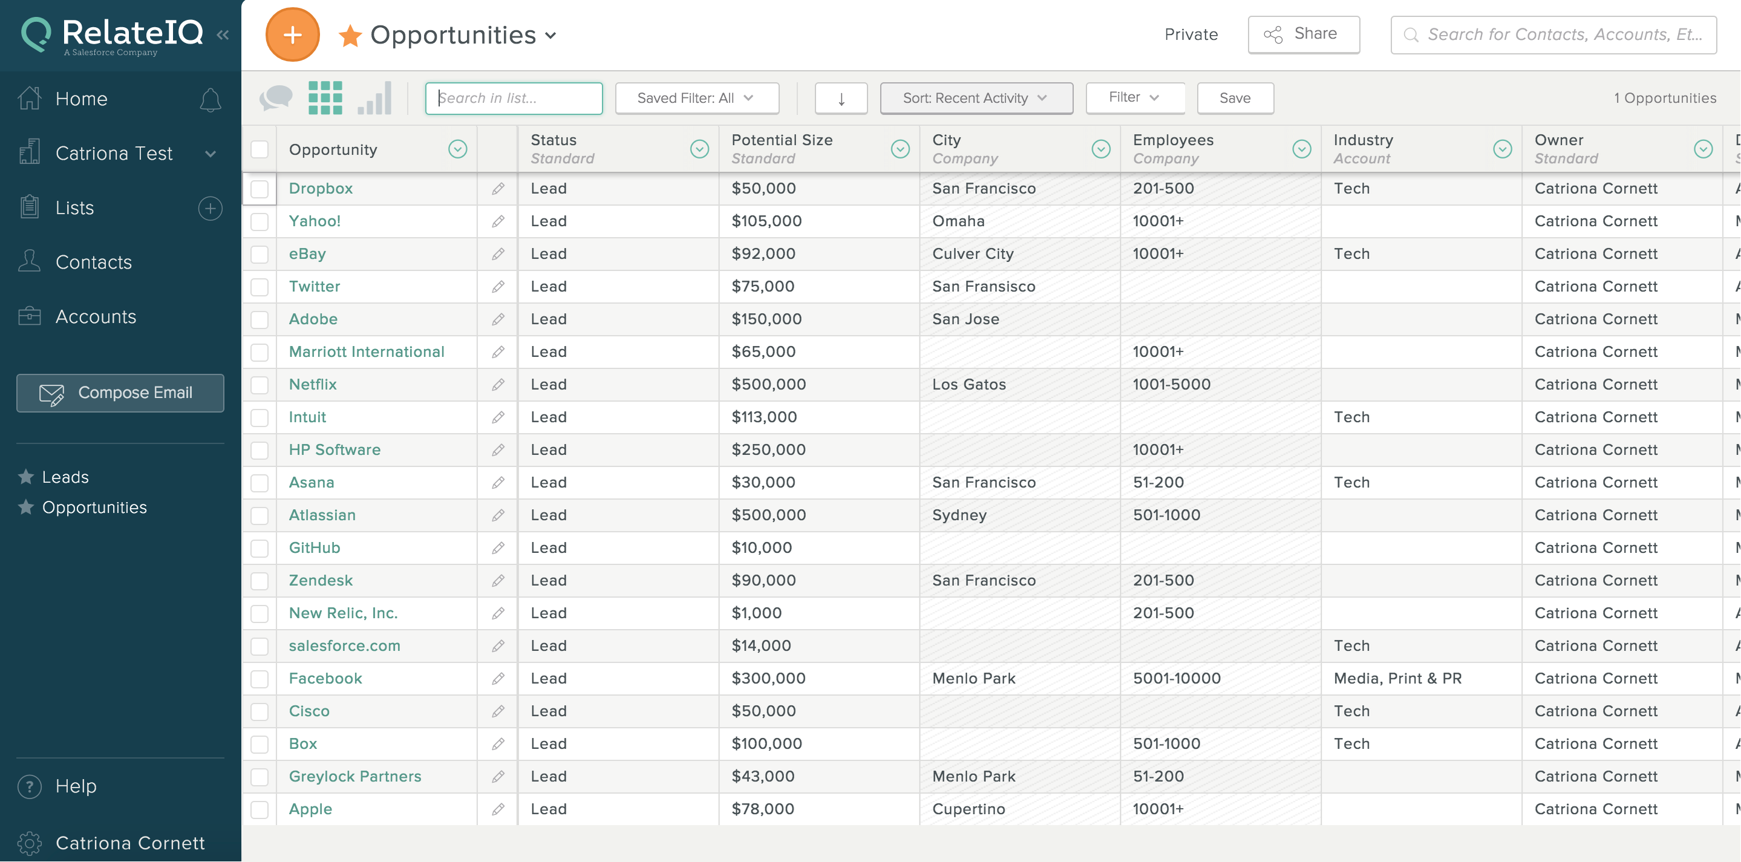Viewport: 1741px width, 862px height.
Task: Edit the Adobe row with pencil icon
Action: 498,319
